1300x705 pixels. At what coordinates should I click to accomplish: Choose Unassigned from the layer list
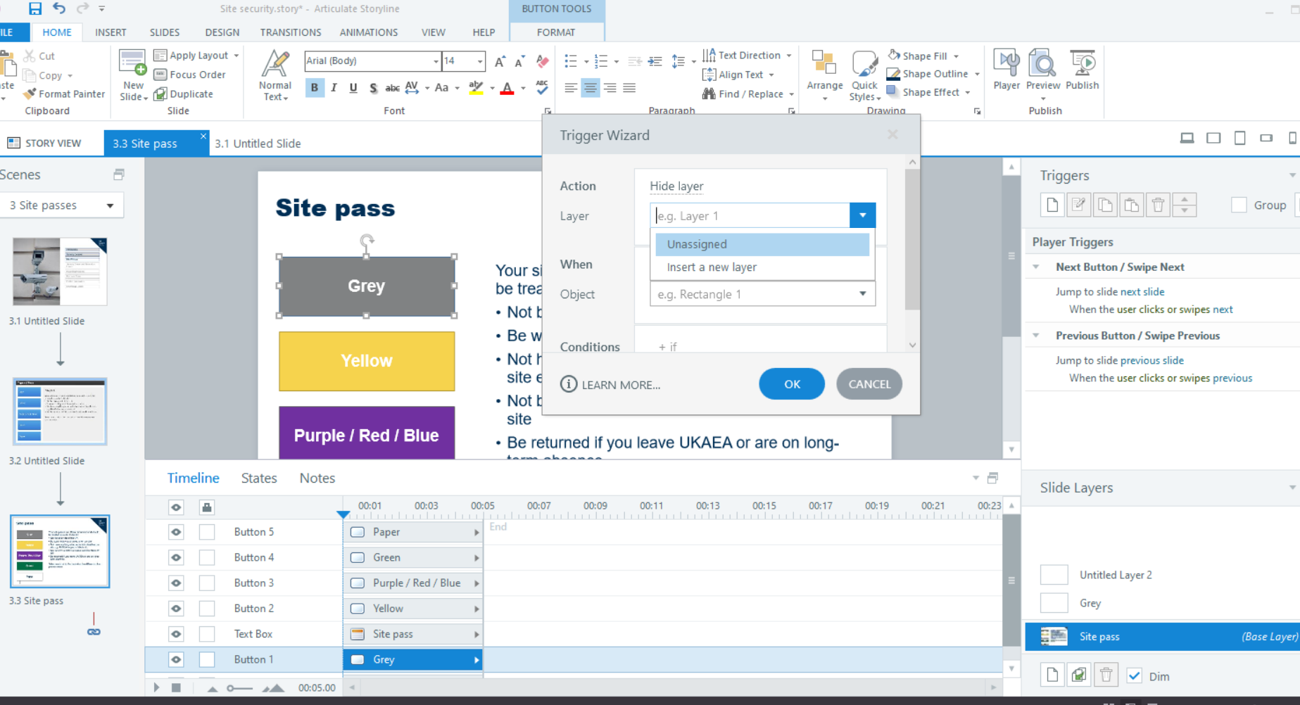click(x=762, y=244)
